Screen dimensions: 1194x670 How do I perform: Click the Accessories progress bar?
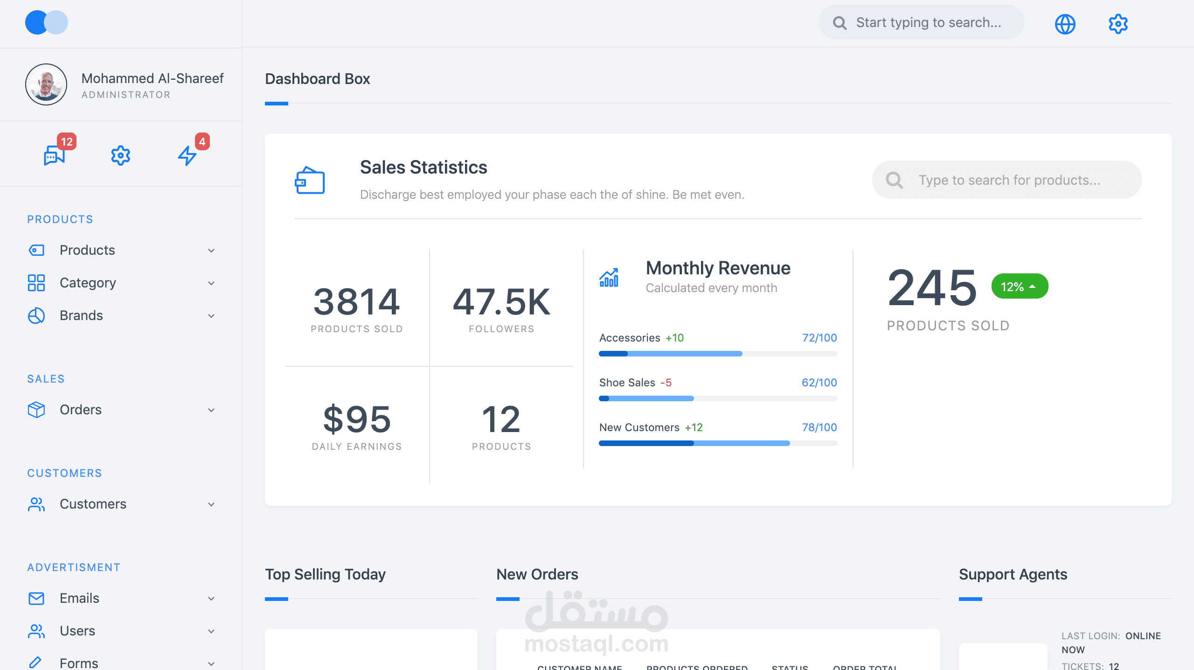pos(718,354)
